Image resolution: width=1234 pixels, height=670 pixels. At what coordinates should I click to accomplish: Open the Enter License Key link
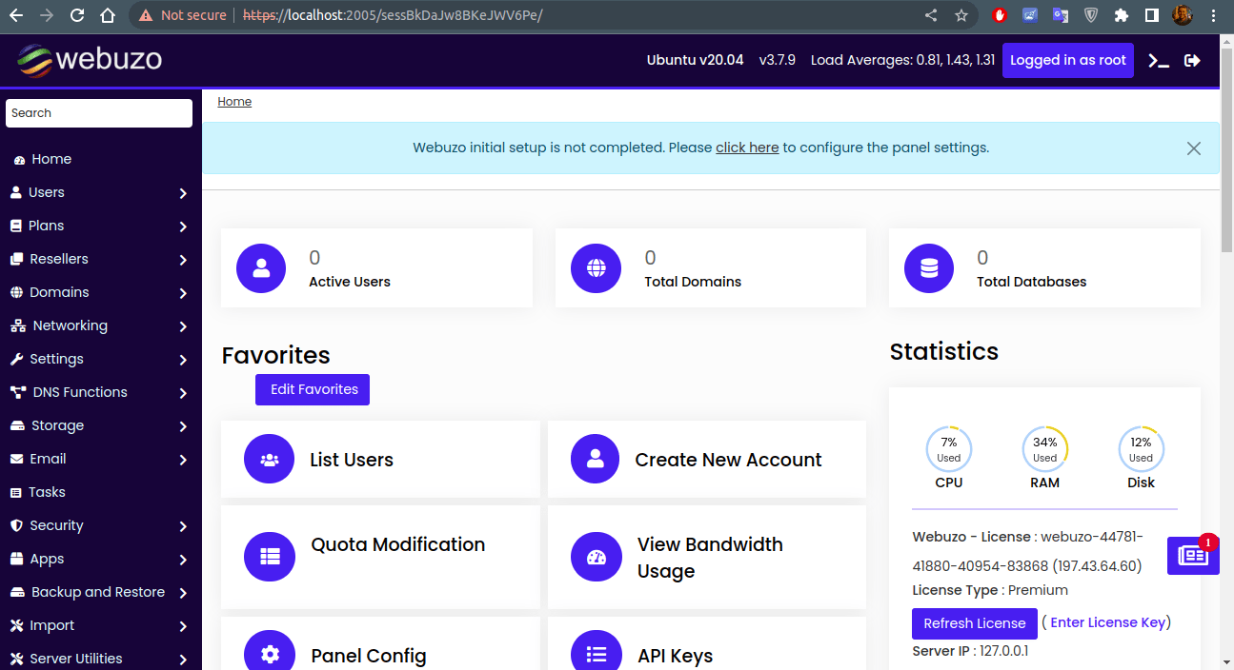click(x=1108, y=622)
